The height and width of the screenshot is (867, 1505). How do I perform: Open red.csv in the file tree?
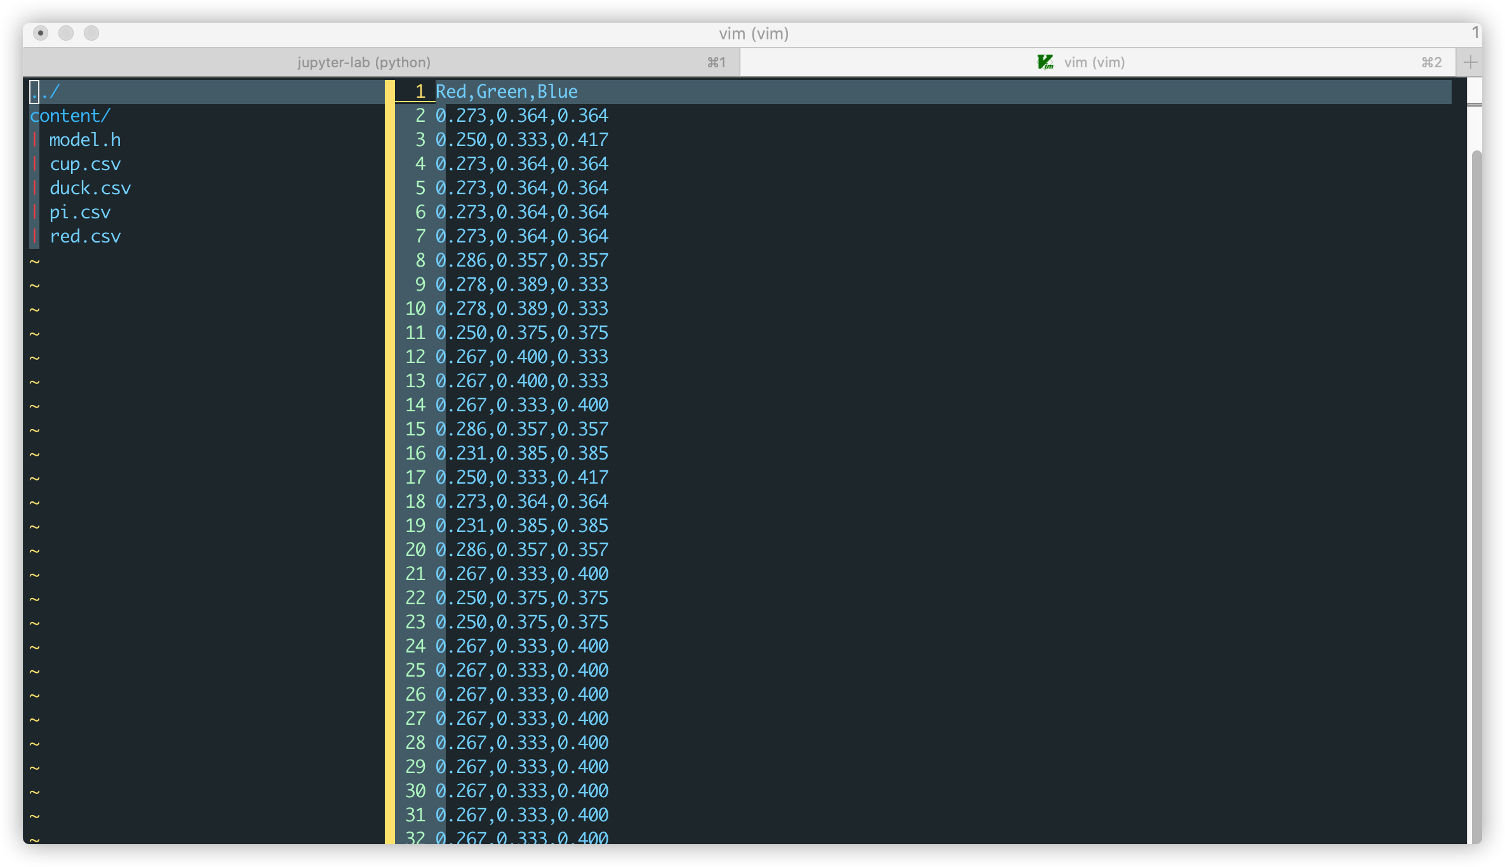point(85,236)
